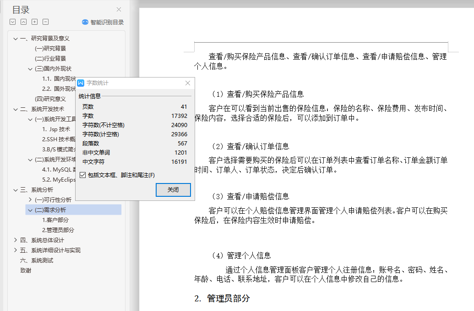Image resolution: width=474 pixels, height=311 pixels.
Task: Click the 关闭 button in word count dialog
Action: click(173, 189)
